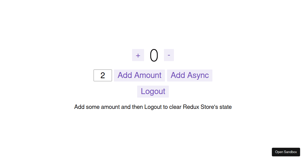Click the sentence starting "Add some amount"
This screenshot has height=161, width=306.
(153, 107)
